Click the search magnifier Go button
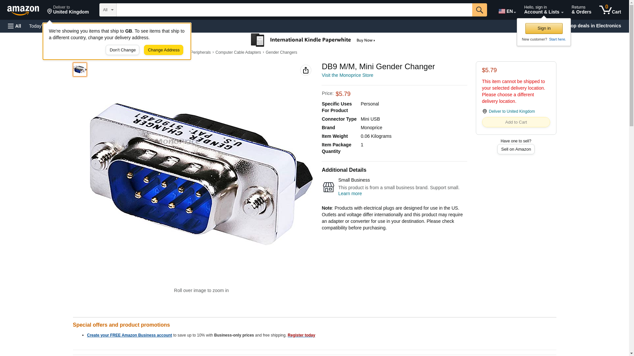 (479, 10)
